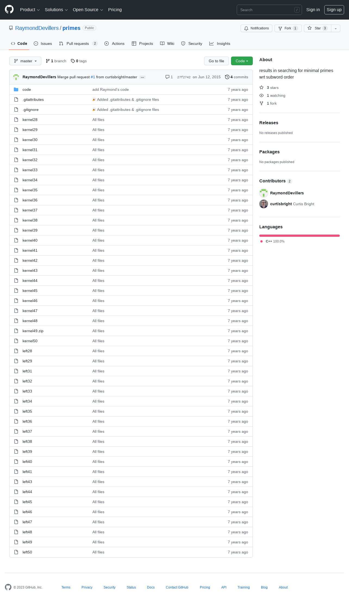Open the Insights tab
Image resolution: width=349 pixels, height=604 pixels.
(x=220, y=43)
